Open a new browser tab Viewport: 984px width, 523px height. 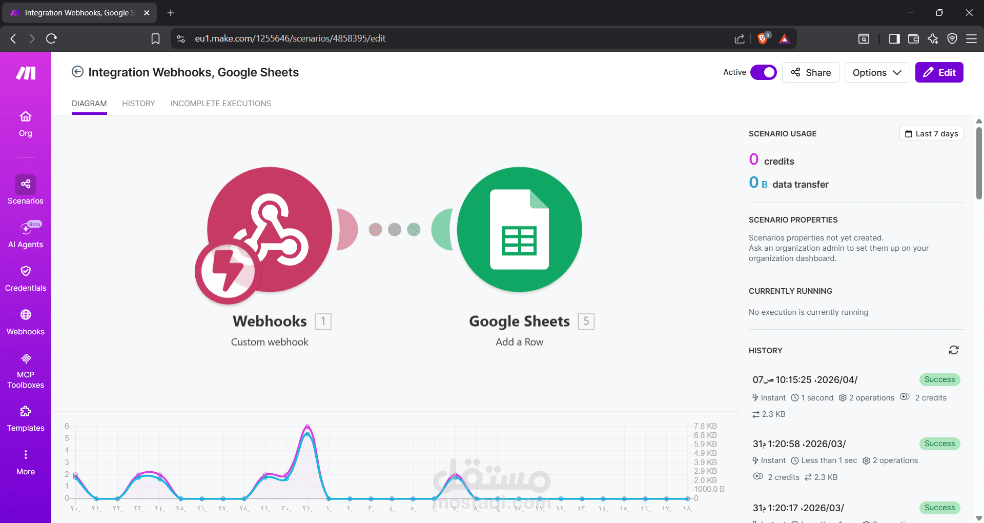171,13
